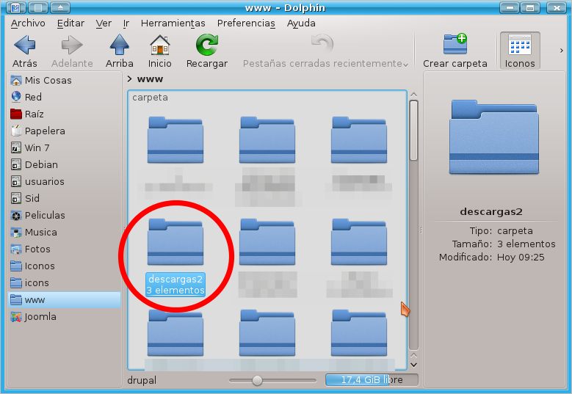Image resolution: width=572 pixels, height=394 pixels.
Task: Open the Ir menu
Action: click(x=126, y=23)
